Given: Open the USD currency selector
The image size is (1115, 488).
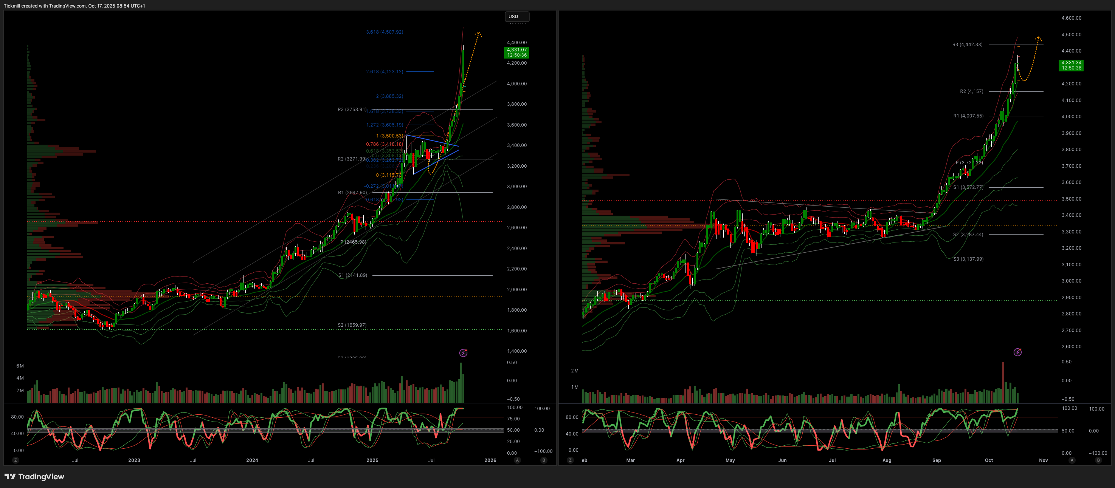Looking at the screenshot, I should pos(517,16).
